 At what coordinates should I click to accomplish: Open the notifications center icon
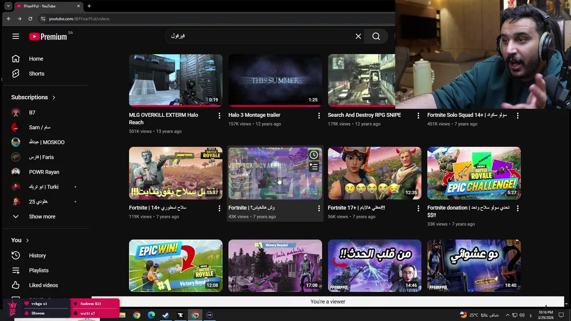pyautogui.click(x=561, y=315)
